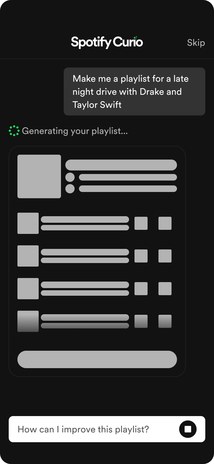This screenshot has width=214, height=464.
Task: Click the Generating your playlist status text
Action: [75, 131]
